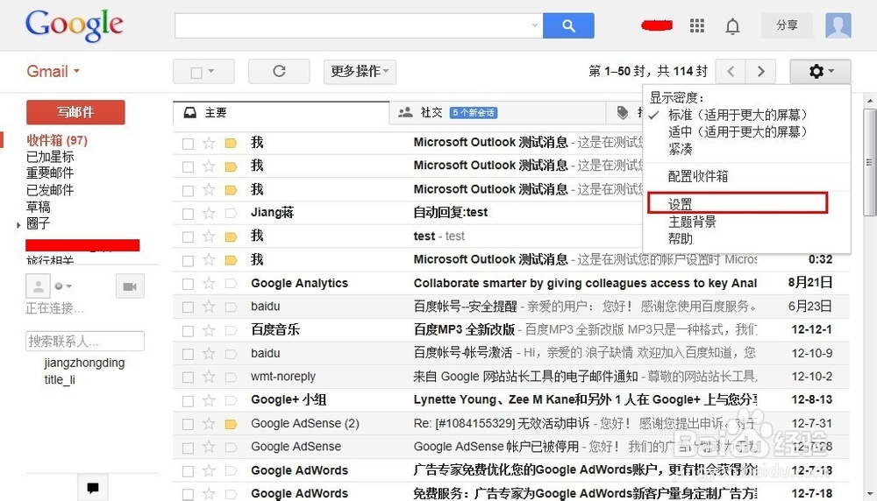Tick checkbox for 百度音乐 email
877x501 pixels.
tap(188, 331)
